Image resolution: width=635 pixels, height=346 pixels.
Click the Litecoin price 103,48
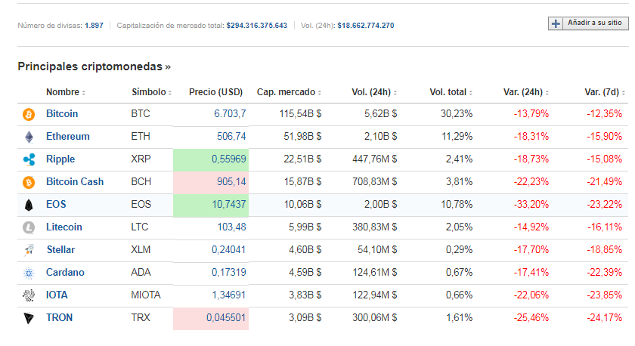click(231, 227)
